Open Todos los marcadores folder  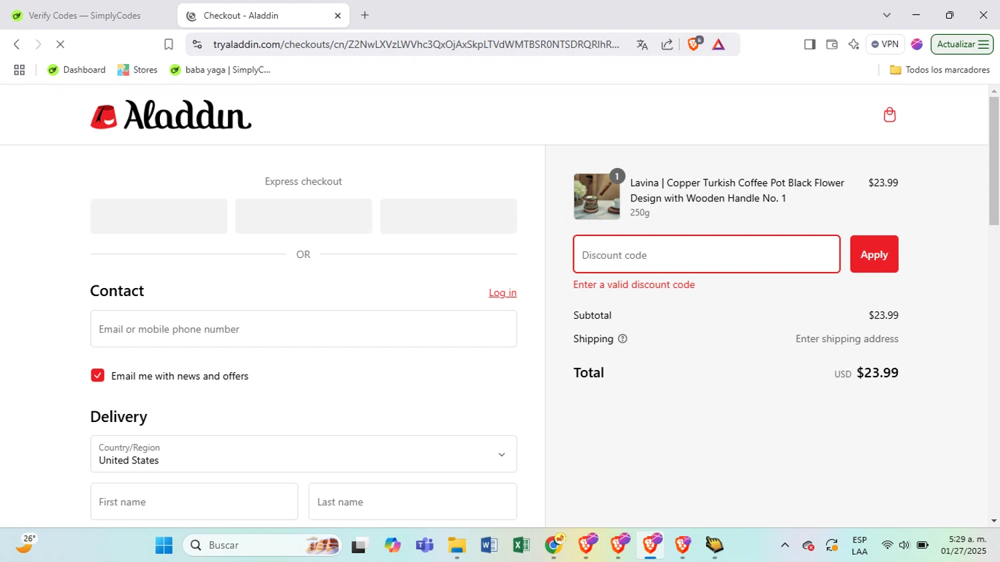pos(940,69)
